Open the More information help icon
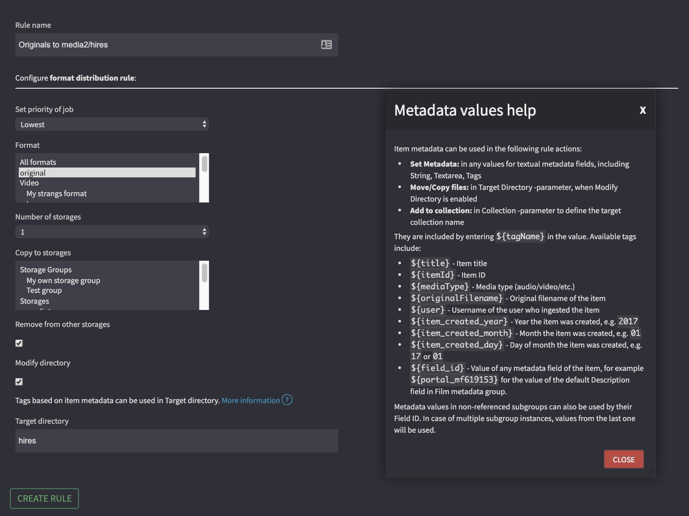Image resolution: width=689 pixels, height=516 pixels. pos(287,400)
